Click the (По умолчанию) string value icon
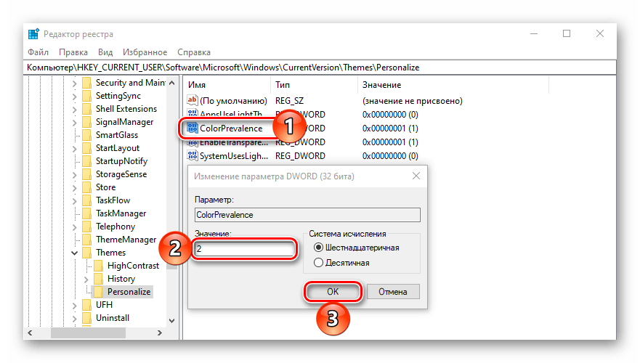The height and width of the screenshot is (363, 640). point(193,101)
